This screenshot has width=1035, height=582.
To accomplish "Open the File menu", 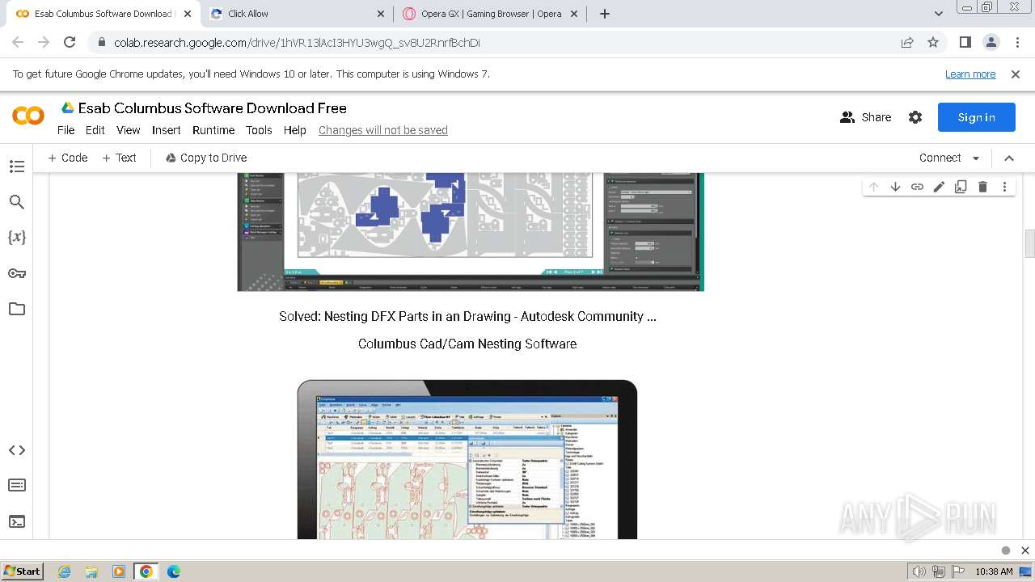I will [66, 130].
